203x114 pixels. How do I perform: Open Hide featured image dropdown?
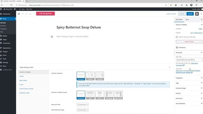coord(82,110)
